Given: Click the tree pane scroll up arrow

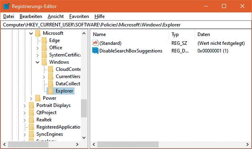Looking at the screenshot, I should [x=84, y=33].
